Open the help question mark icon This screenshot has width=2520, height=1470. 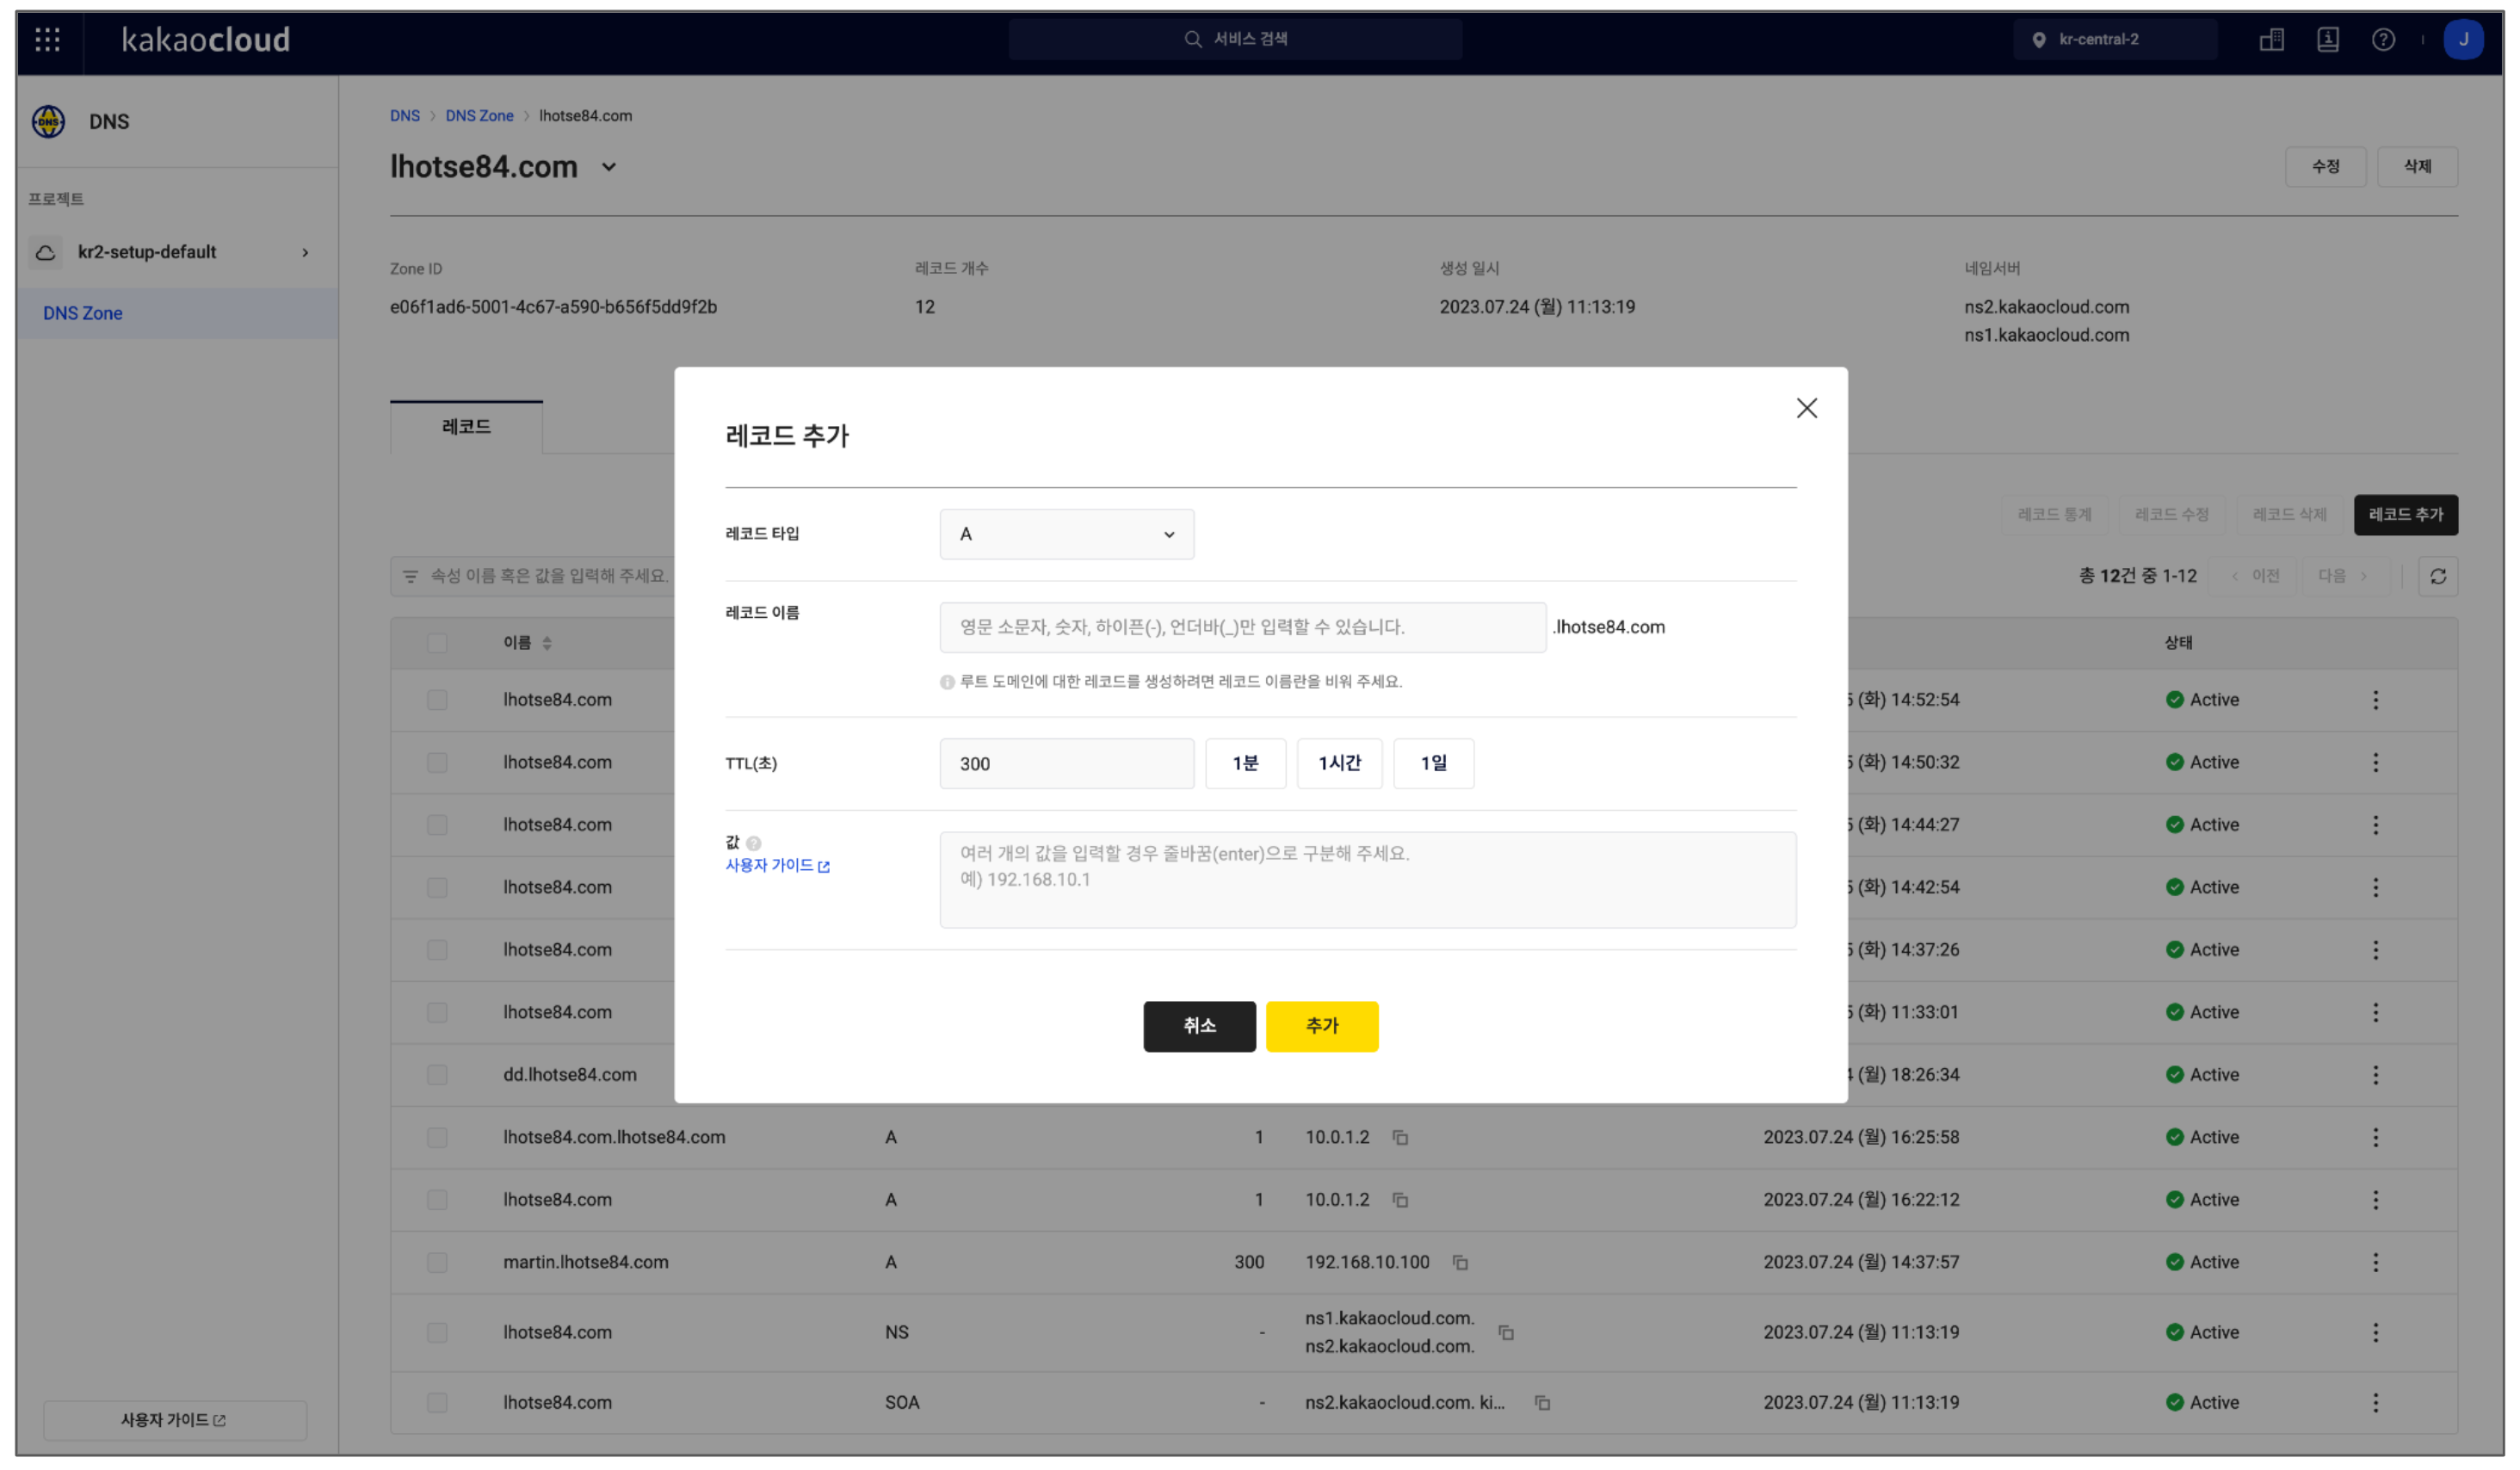tap(2383, 39)
